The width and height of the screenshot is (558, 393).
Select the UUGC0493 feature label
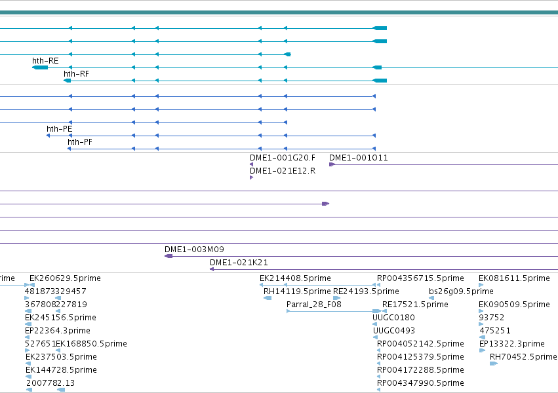click(394, 331)
